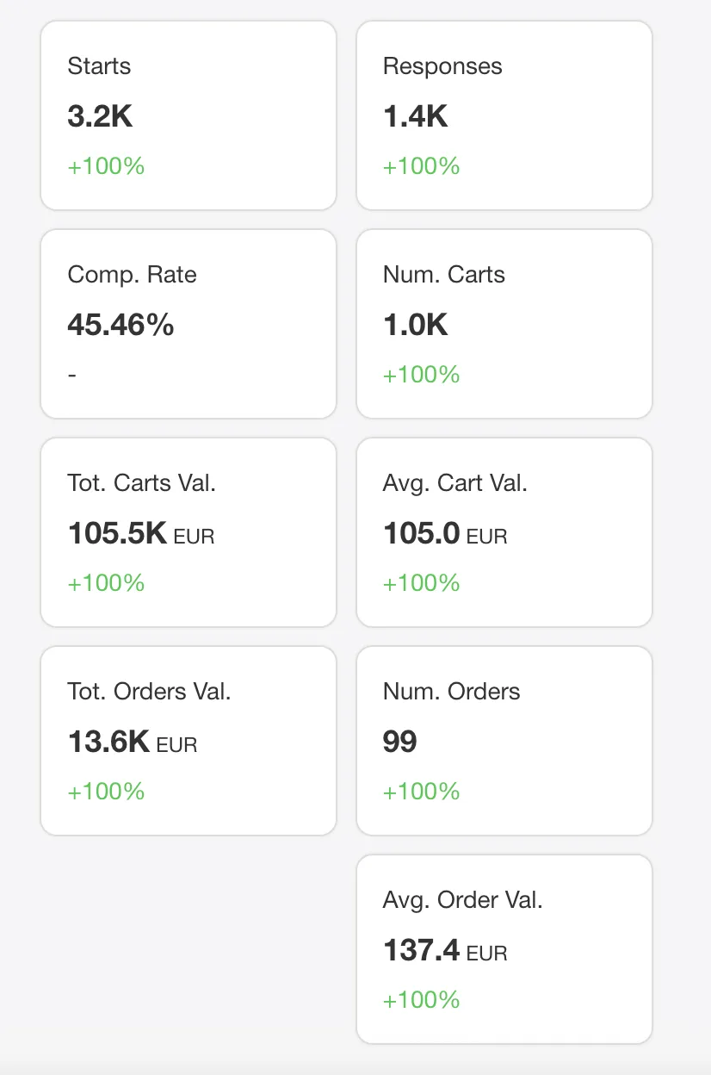Viewport: 711px width, 1075px height.
Task: Select the 1.4K Responses value
Action: [415, 116]
